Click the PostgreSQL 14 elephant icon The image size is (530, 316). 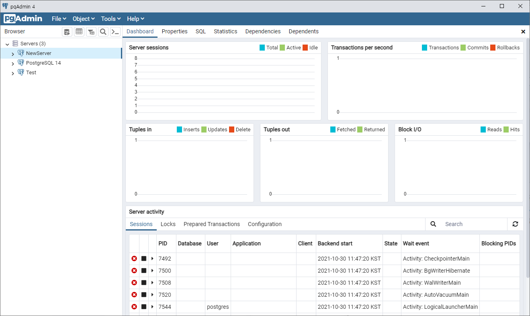point(21,63)
